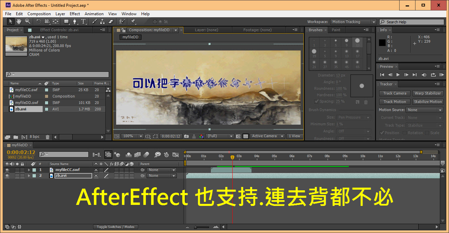Click the Track Camera button
This screenshot has width=449, height=233.
(x=395, y=93)
